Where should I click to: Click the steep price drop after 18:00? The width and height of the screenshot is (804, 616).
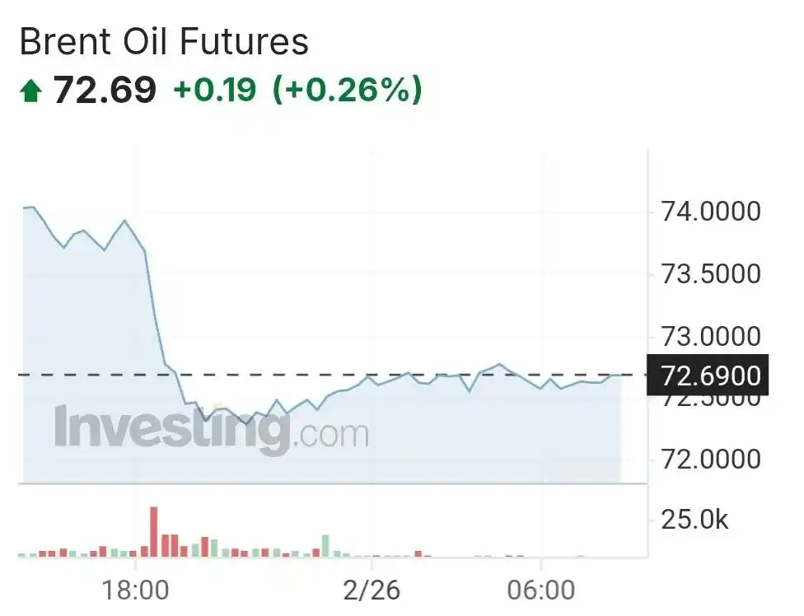click(155, 307)
